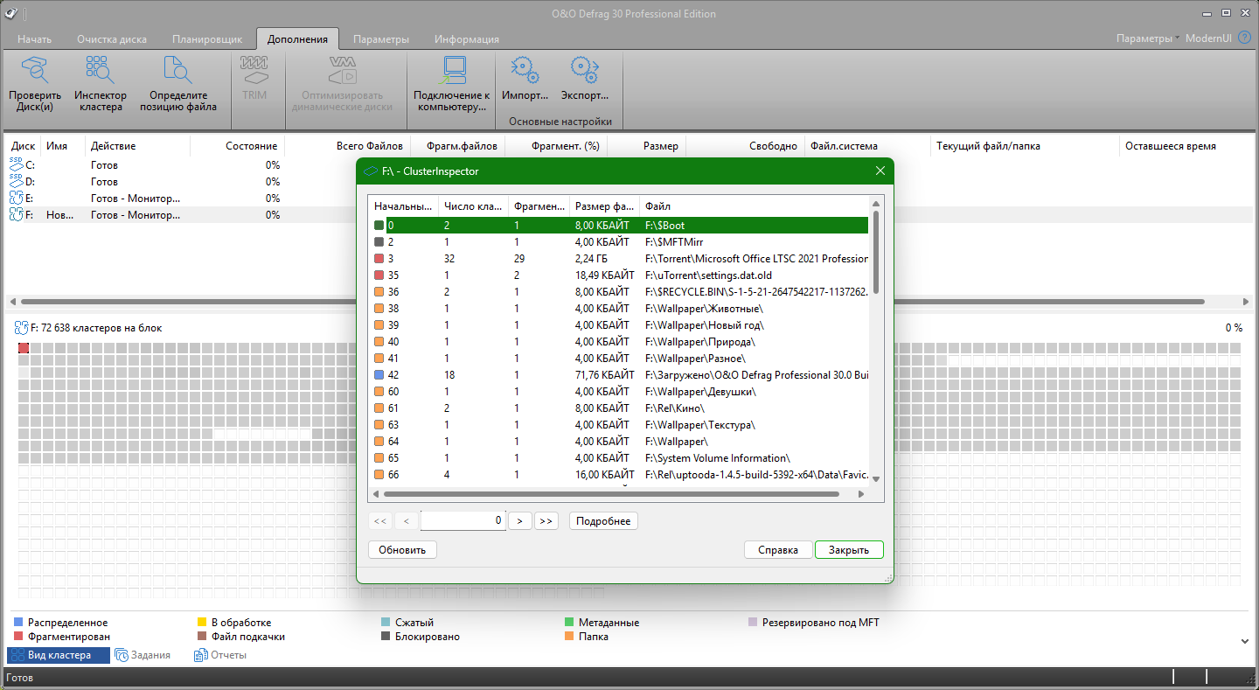Screen dimensions: 1259x690
Task: Click the Подробнее button
Action: pyautogui.click(x=603, y=521)
